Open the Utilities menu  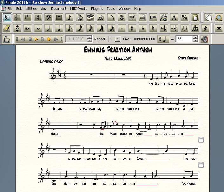click(x=31, y=9)
